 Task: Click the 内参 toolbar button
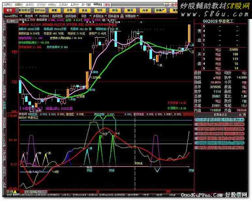pyautogui.click(x=145, y=10)
